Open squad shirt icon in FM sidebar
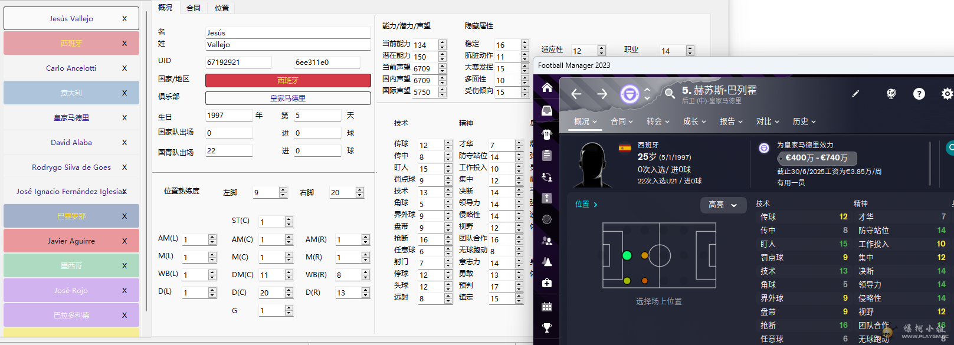954x345 pixels. pos(547,134)
